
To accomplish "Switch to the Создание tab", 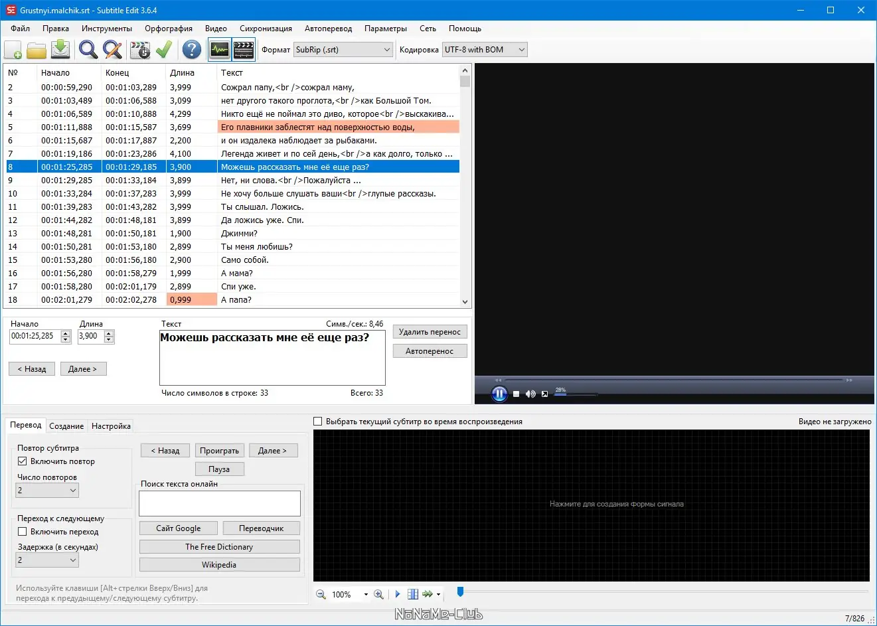I will click(x=66, y=426).
